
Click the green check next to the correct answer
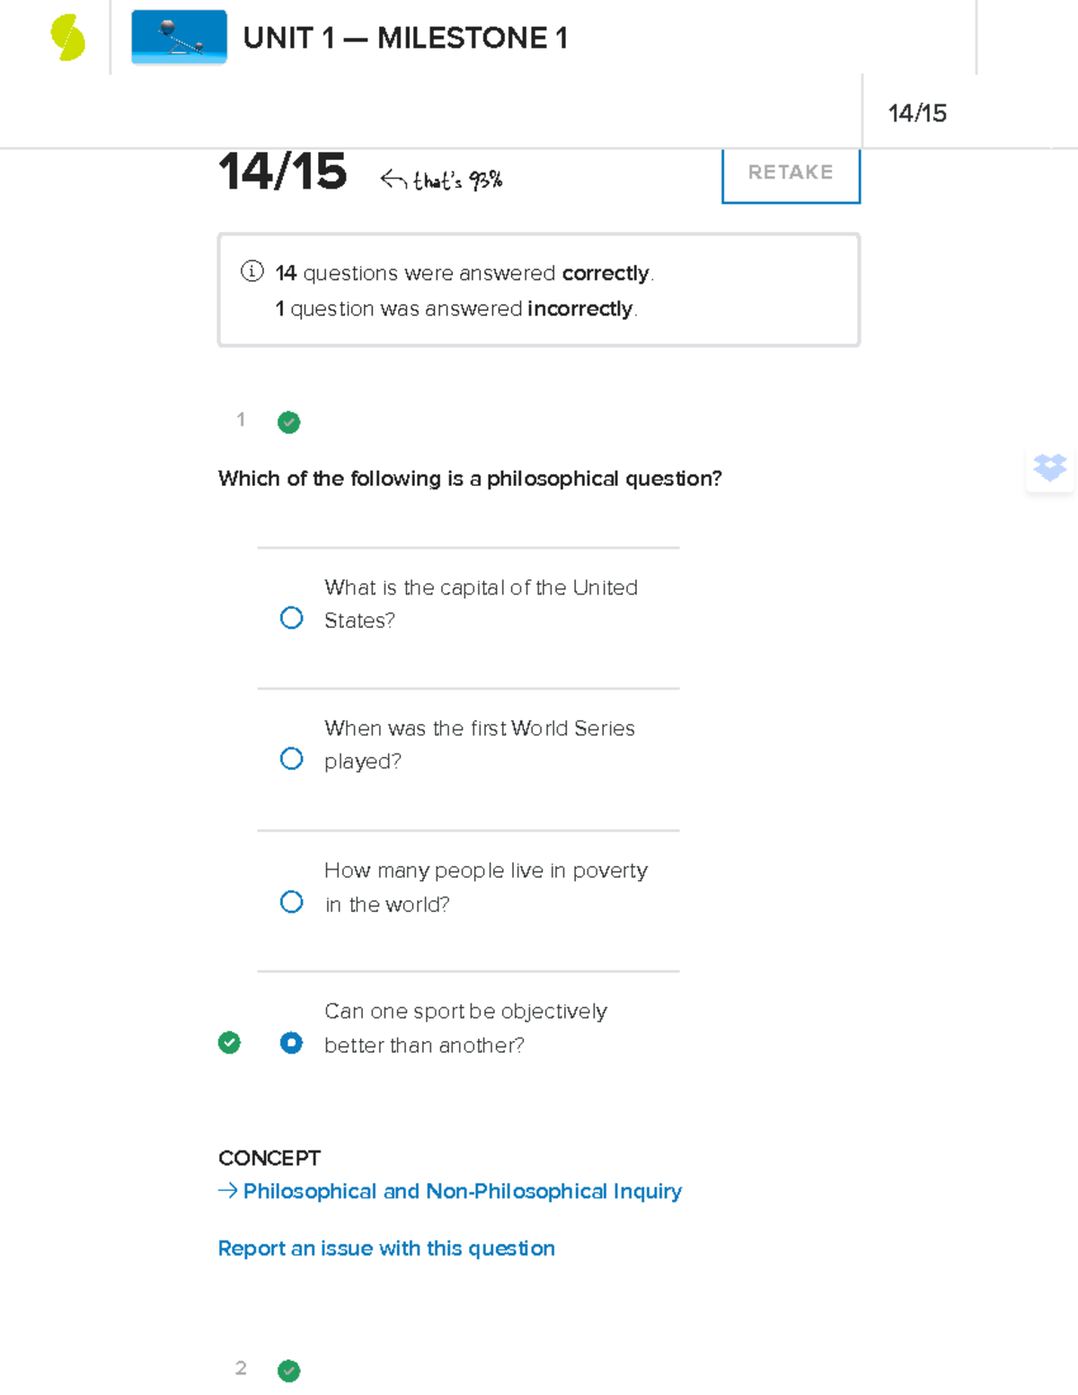230,1043
